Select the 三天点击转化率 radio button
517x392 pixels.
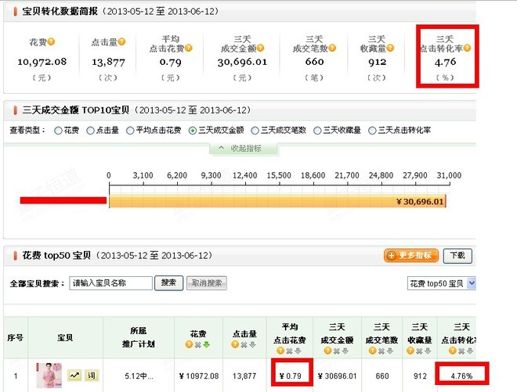pos(372,131)
